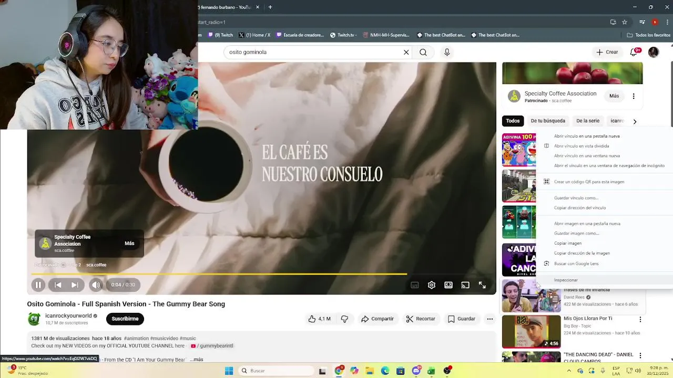Open the Crear menu

click(x=607, y=52)
